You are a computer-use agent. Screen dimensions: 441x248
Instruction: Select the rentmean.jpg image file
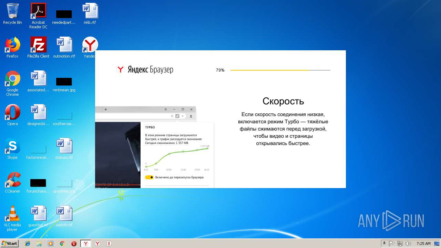coord(64,84)
